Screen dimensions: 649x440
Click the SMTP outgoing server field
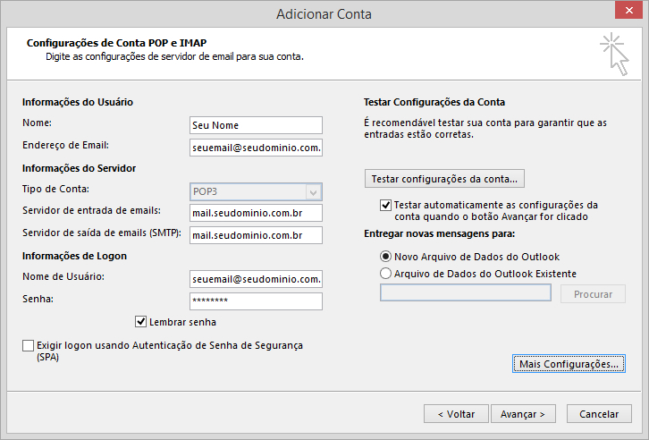click(x=256, y=235)
